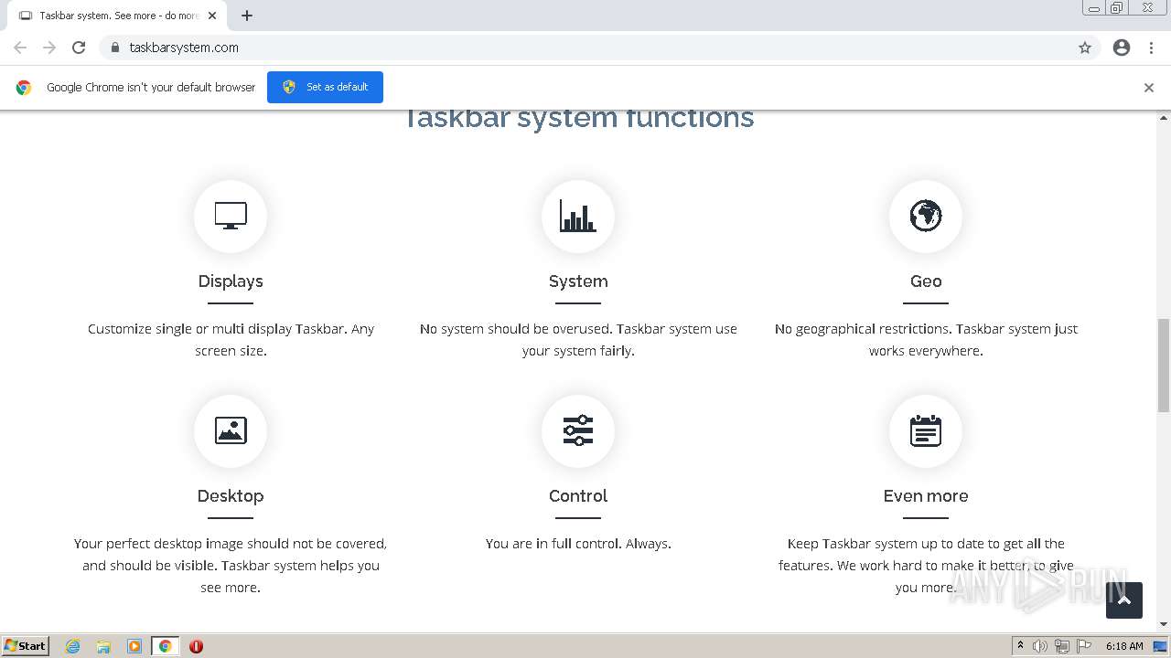
Task: Show hidden system tray icons
Action: click(x=1020, y=646)
